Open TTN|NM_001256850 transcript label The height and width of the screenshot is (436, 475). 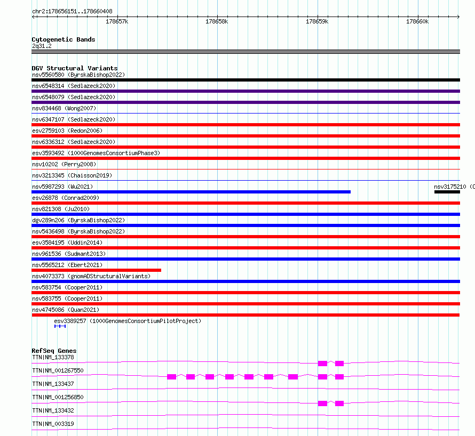pyautogui.click(x=58, y=397)
